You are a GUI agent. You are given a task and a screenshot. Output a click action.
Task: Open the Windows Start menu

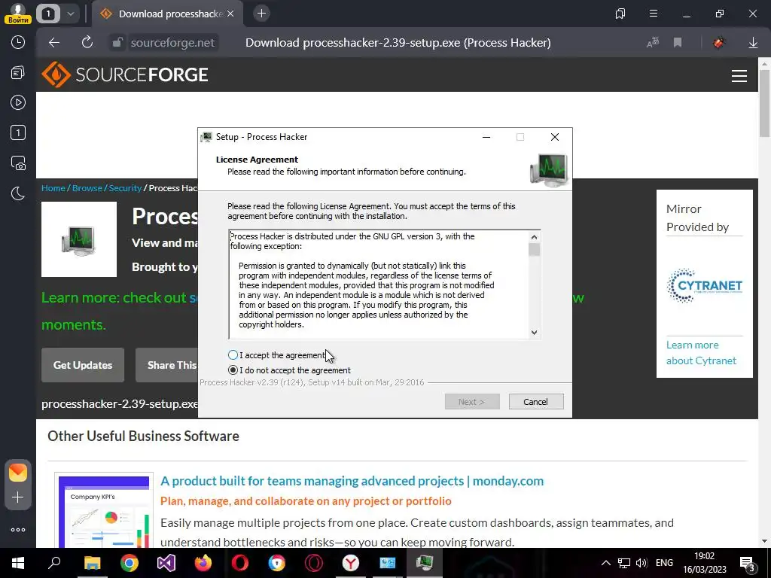[x=18, y=563]
